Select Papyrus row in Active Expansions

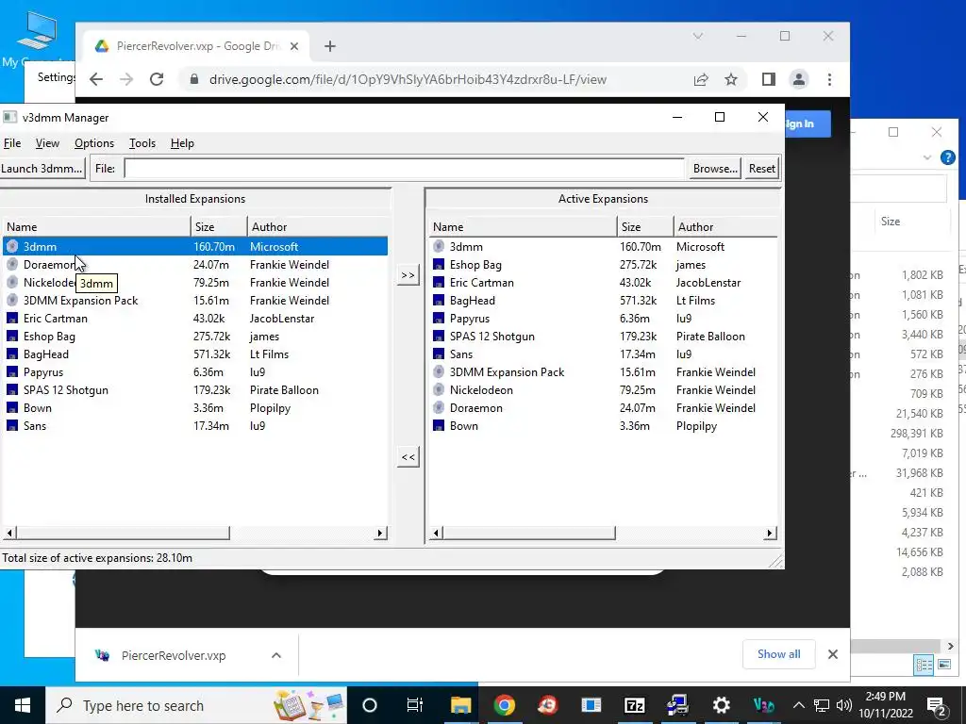tap(603, 319)
